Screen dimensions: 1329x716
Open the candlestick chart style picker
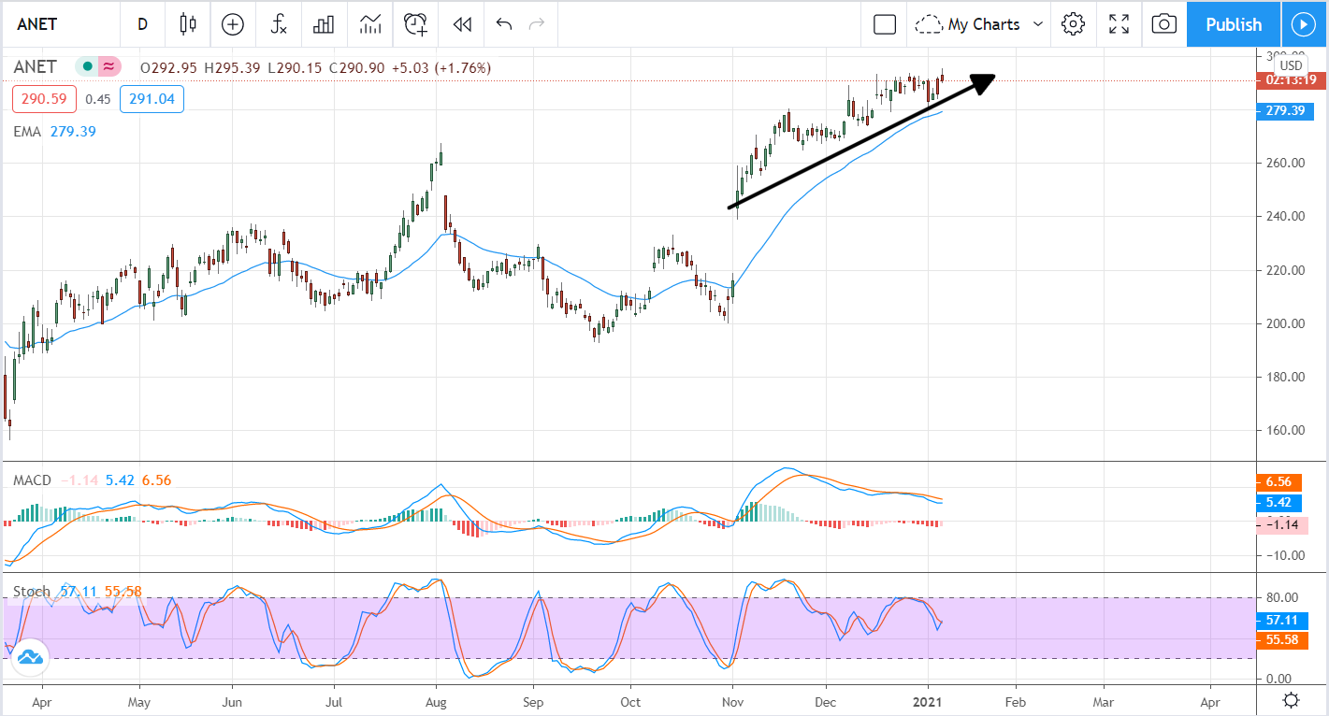point(188,24)
